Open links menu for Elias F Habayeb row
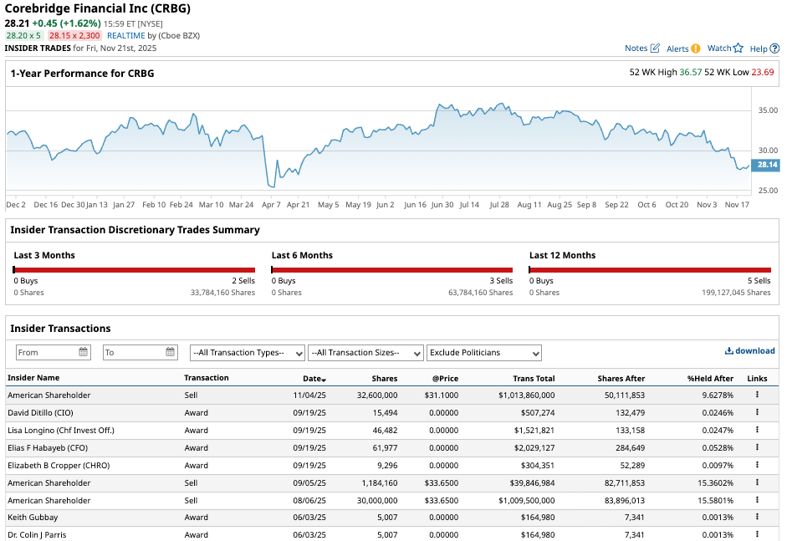This screenshot has width=787, height=541. pyautogui.click(x=758, y=447)
